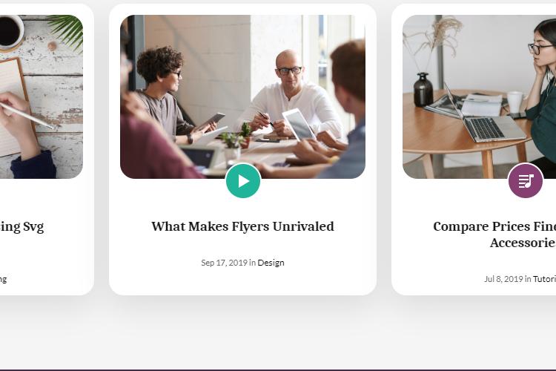
Task: Click the left card's partially visible category link
Action: (x=3, y=280)
